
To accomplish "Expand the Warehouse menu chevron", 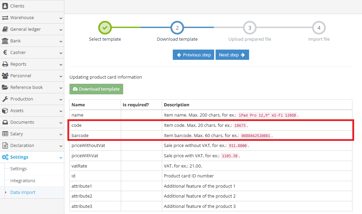I will (x=61, y=18).
